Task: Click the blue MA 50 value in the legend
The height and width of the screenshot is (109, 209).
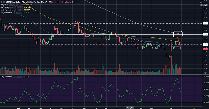Action: (26, 13)
